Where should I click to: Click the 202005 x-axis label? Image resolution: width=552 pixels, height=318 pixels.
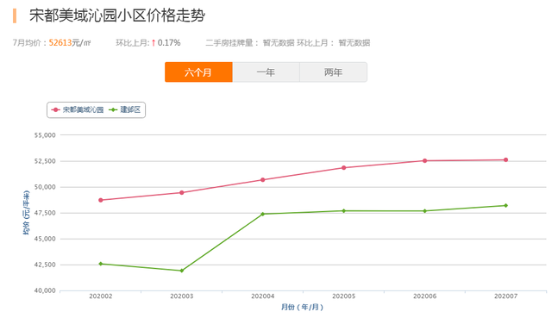[344, 296]
